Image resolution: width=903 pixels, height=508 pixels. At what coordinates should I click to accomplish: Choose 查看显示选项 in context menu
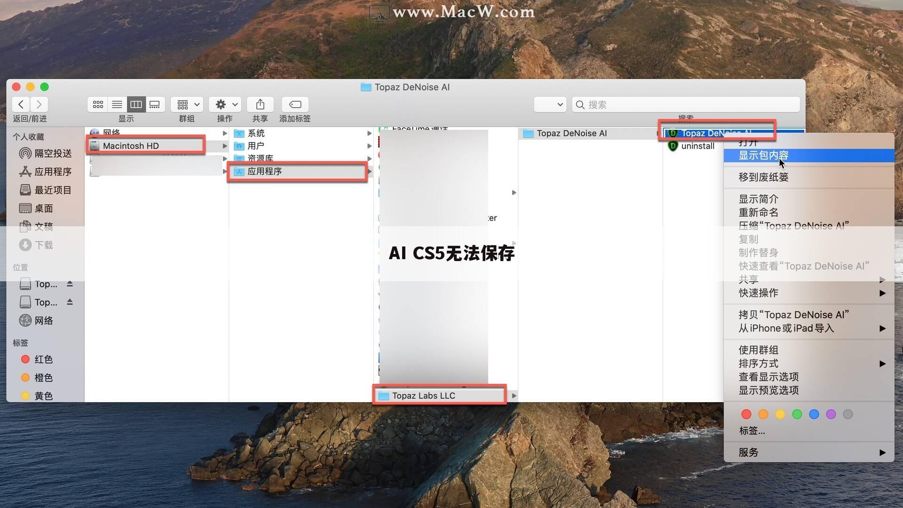click(809, 377)
